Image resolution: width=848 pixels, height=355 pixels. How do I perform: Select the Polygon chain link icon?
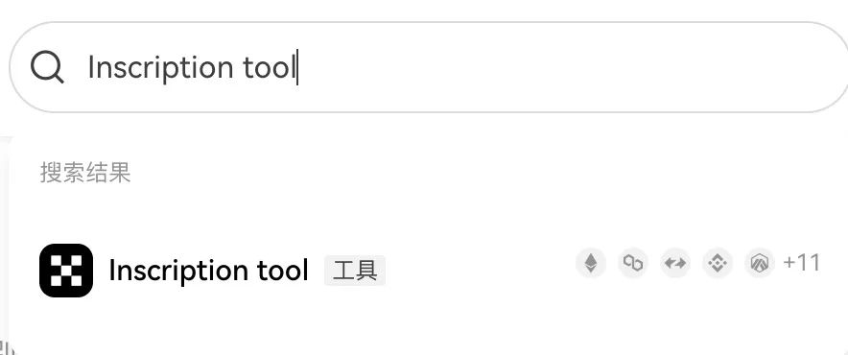pyautogui.click(x=633, y=264)
